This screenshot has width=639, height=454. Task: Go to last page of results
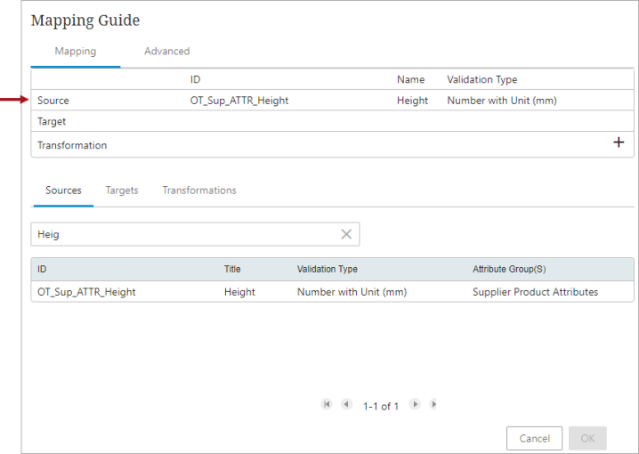point(433,404)
